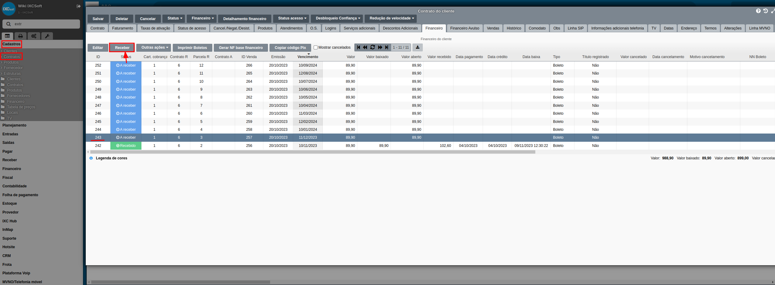This screenshot has width=775, height=285.
Task: Enable the Mostrar cancelados checkbox
Action: point(315,47)
